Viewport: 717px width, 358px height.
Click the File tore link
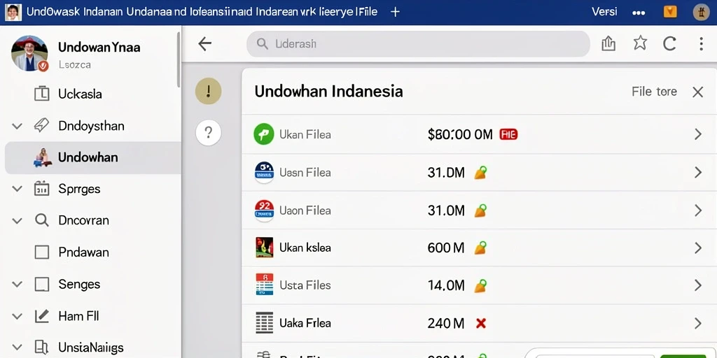(654, 92)
